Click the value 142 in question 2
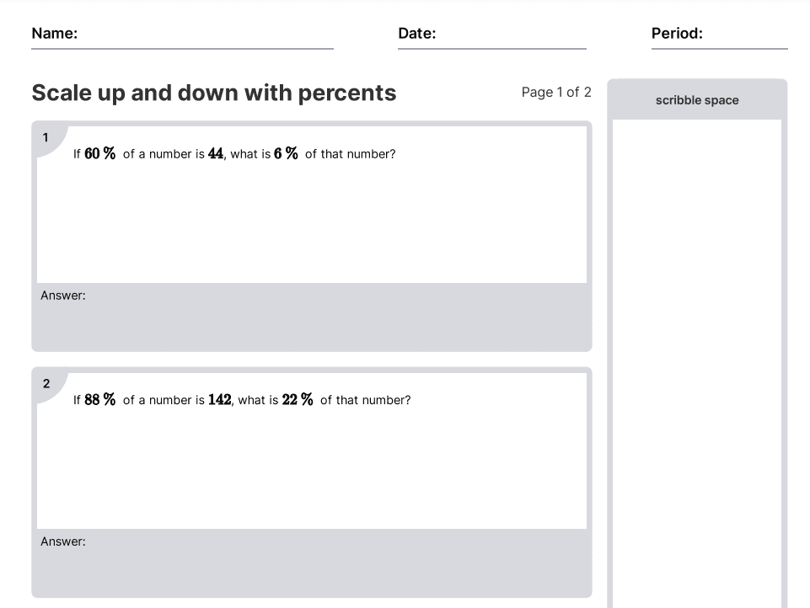This screenshot has height=608, width=810. 219,400
